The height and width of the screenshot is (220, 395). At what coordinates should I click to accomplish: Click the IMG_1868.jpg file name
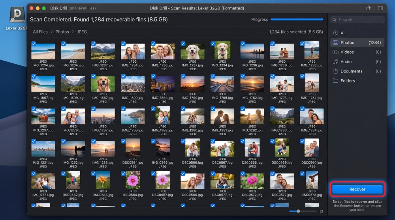(x=162, y=98)
